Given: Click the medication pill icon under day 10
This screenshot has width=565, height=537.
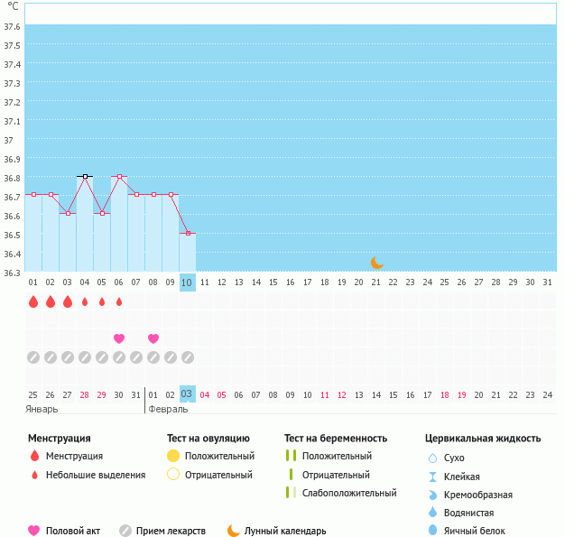Looking at the screenshot, I should pyautogui.click(x=187, y=357).
